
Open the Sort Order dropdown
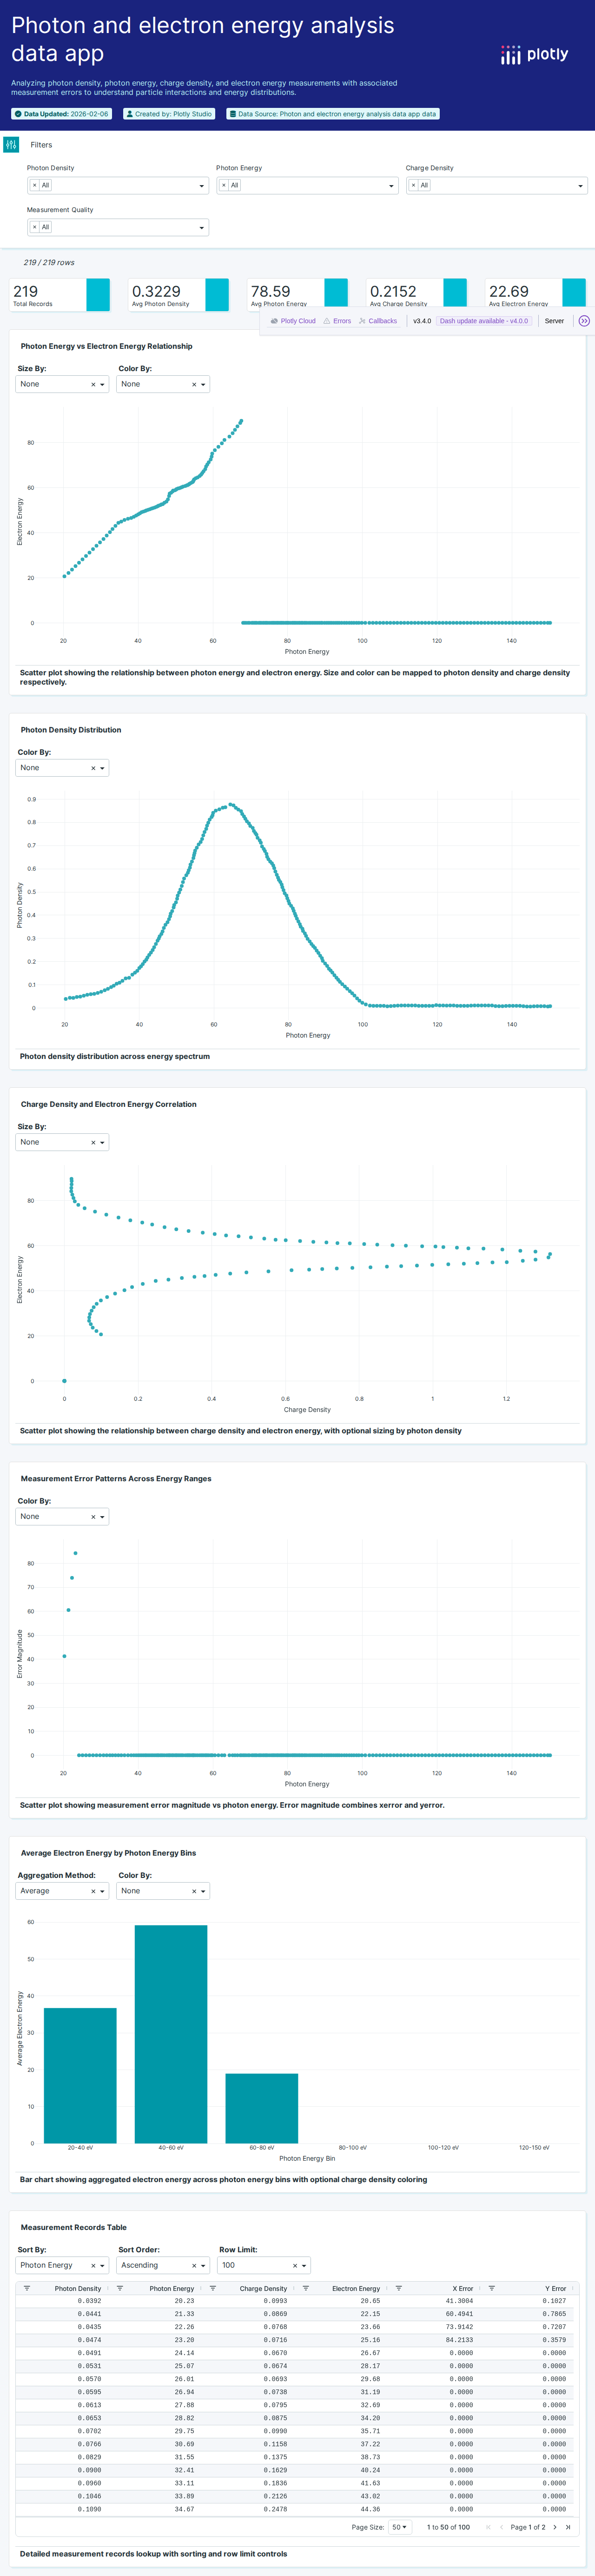pyautogui.click(x=203, y=2265)
